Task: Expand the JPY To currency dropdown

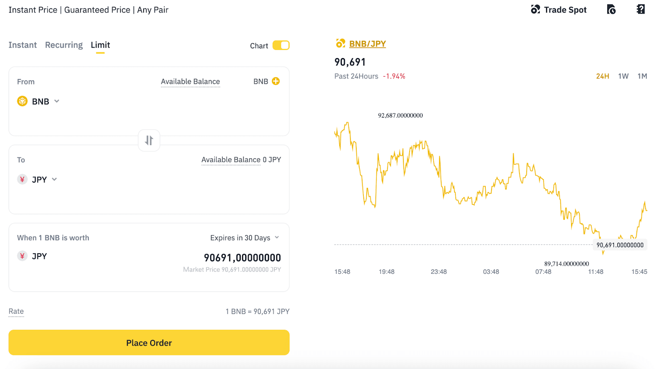Action: 54,180
